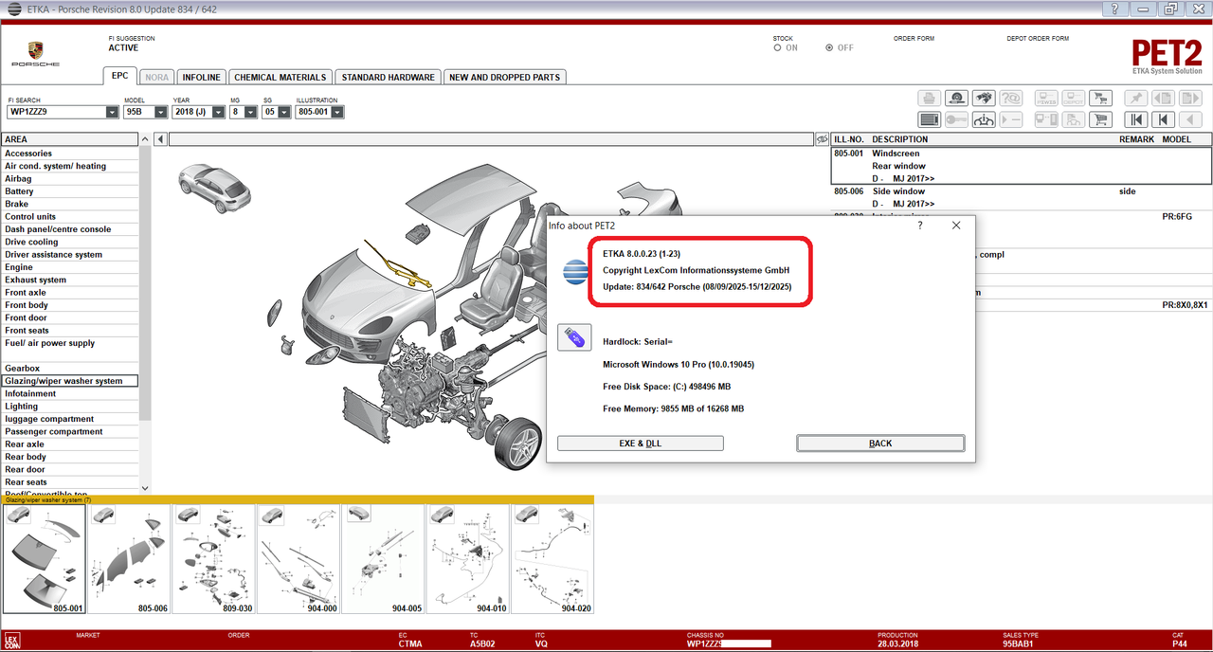Select illustration thumbnail 805-001
Screen dimensions: 1213x652
(x=45, y=559)
